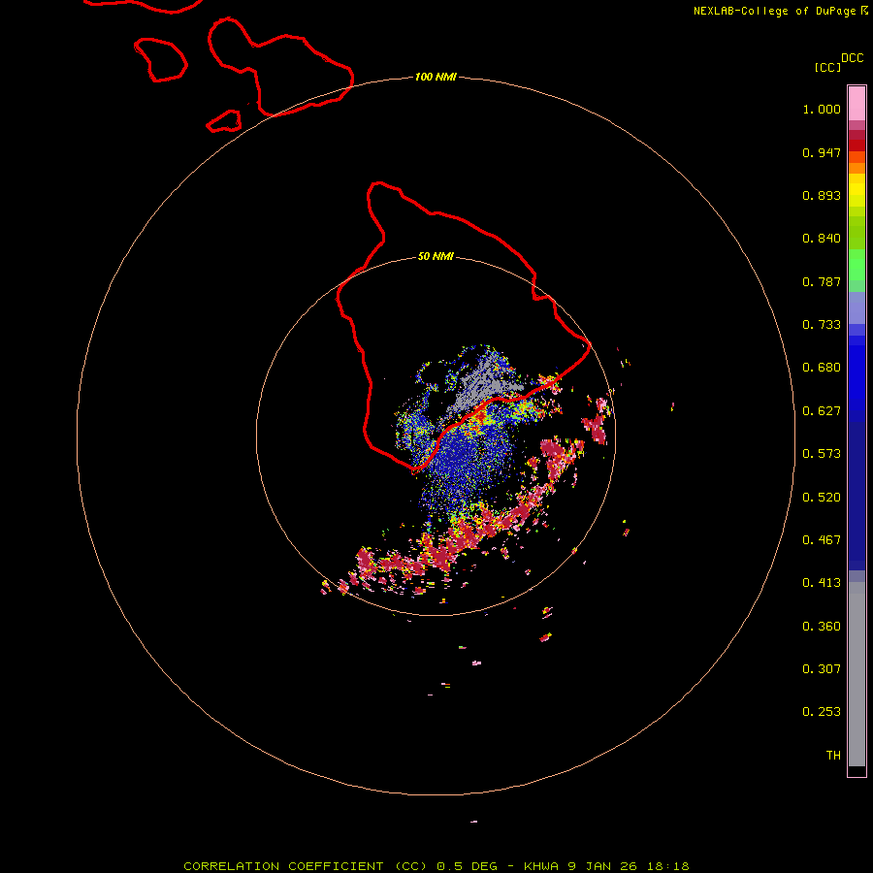Click the Correlation Coefficient product caption text
873x873 pixels.
click(x=436, y=866)
